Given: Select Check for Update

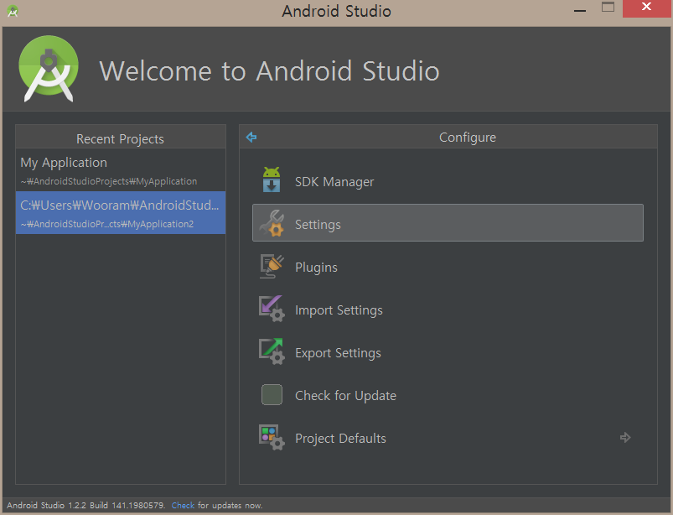Looking at the screenshot, I should click(448, 395).
